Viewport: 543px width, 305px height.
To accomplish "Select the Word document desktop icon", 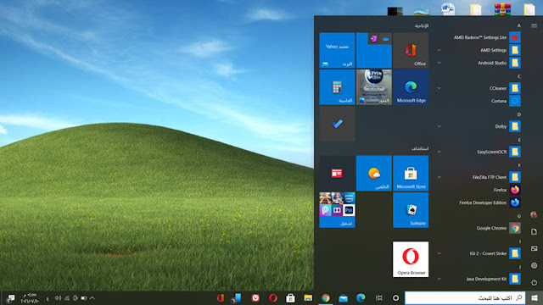I will [x=447, y=8].
